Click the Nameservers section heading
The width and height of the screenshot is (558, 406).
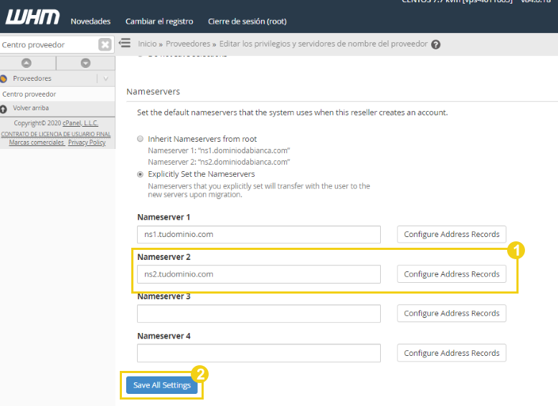point(153,92)
